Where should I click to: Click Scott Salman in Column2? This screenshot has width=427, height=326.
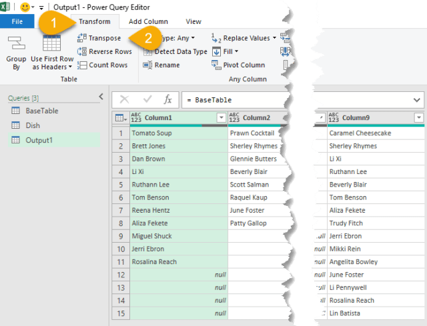258,185
